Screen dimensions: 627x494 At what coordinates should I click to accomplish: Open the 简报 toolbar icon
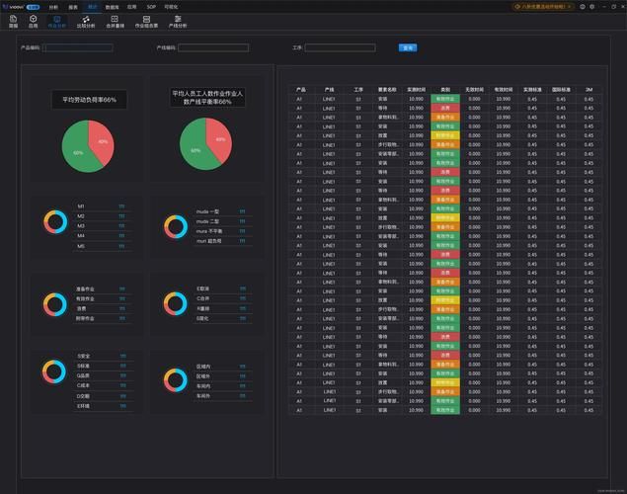coord(13,21)
